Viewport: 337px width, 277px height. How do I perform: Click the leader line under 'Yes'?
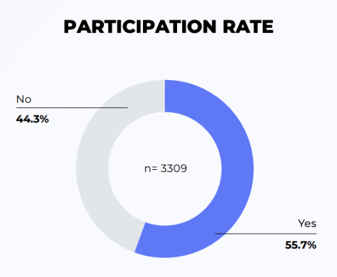(x=266, y=233)
